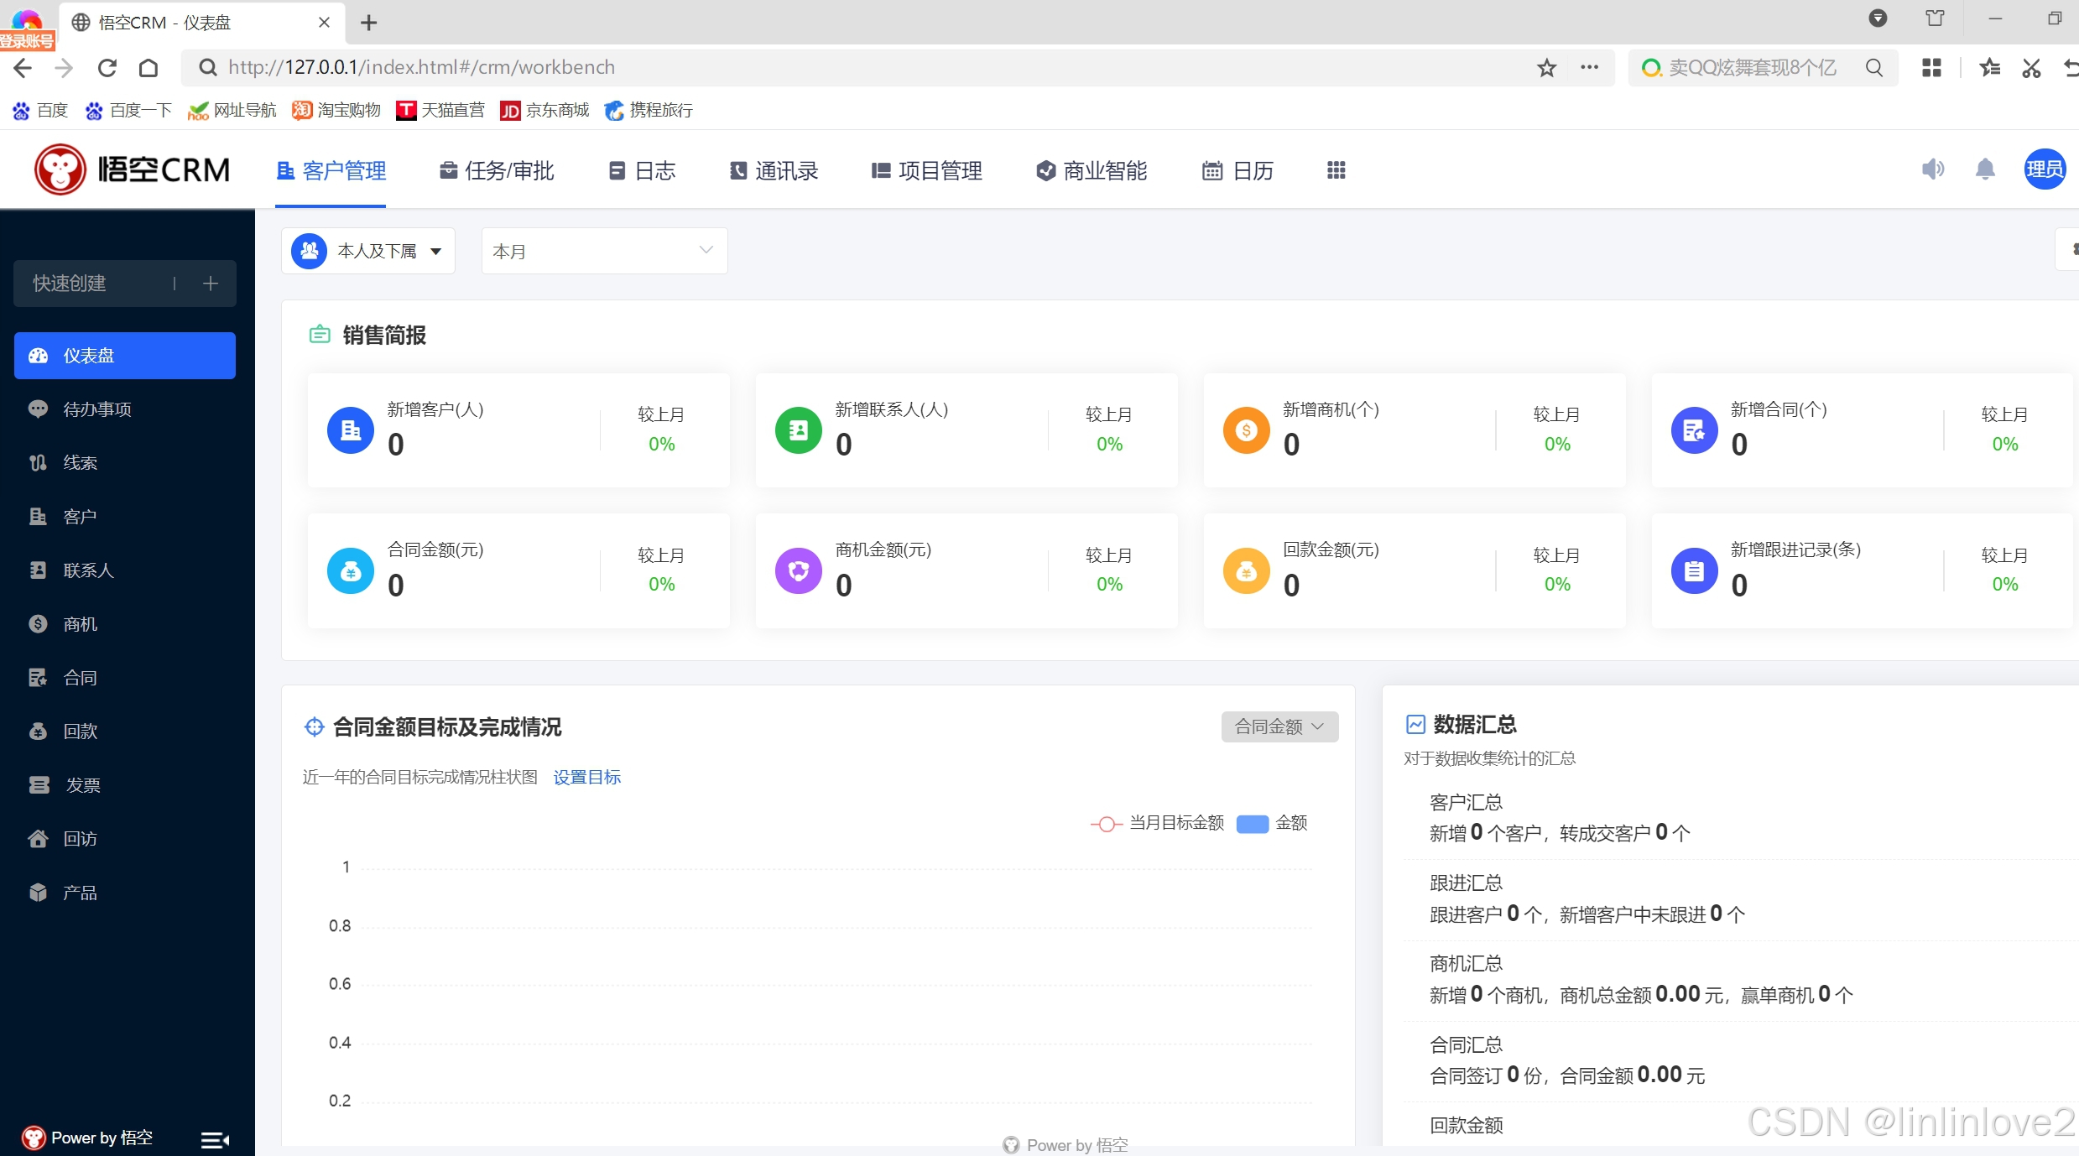Open 线索 in the sidebar
Screen dimensions: 2079x1156
[x=81, y=463]
